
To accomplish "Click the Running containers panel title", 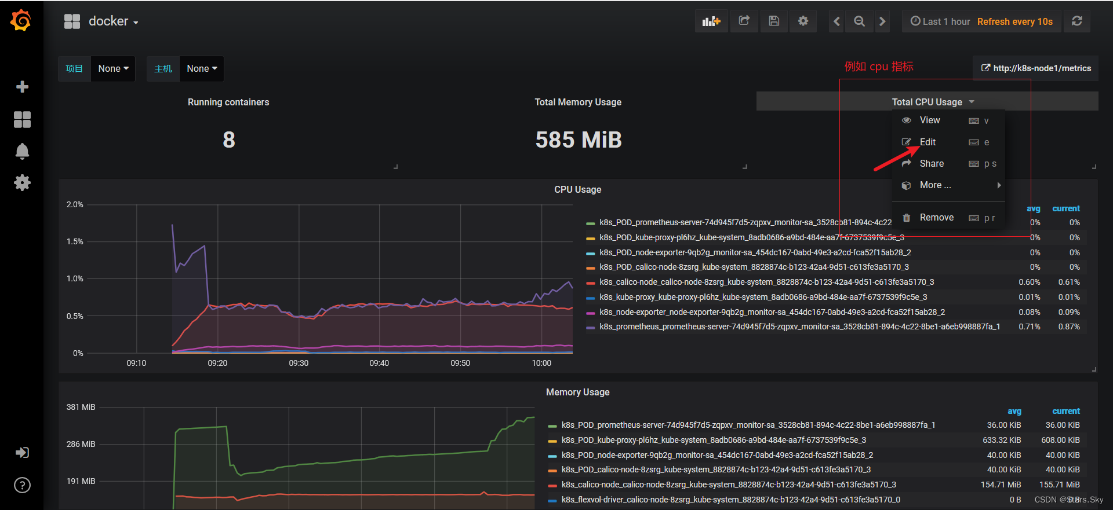I will 228,102.
